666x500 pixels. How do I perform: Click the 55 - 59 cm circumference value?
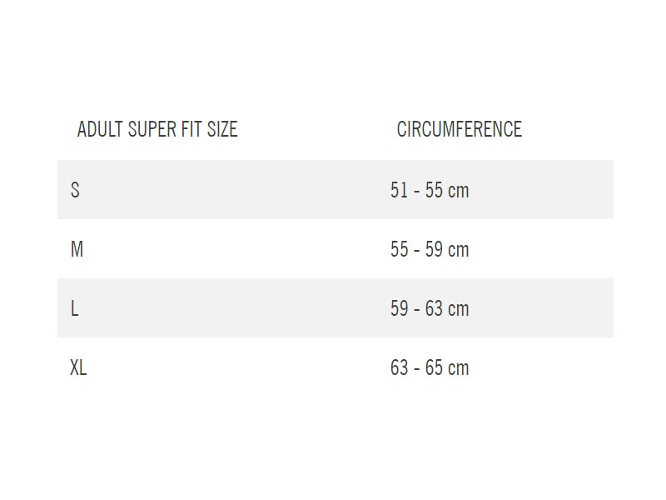430,249
